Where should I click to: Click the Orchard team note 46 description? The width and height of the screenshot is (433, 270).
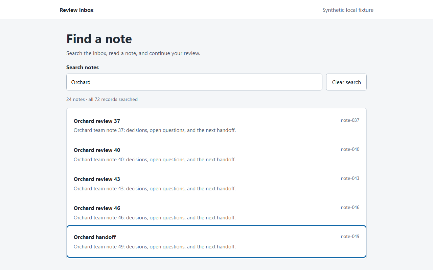click(155, 217)
